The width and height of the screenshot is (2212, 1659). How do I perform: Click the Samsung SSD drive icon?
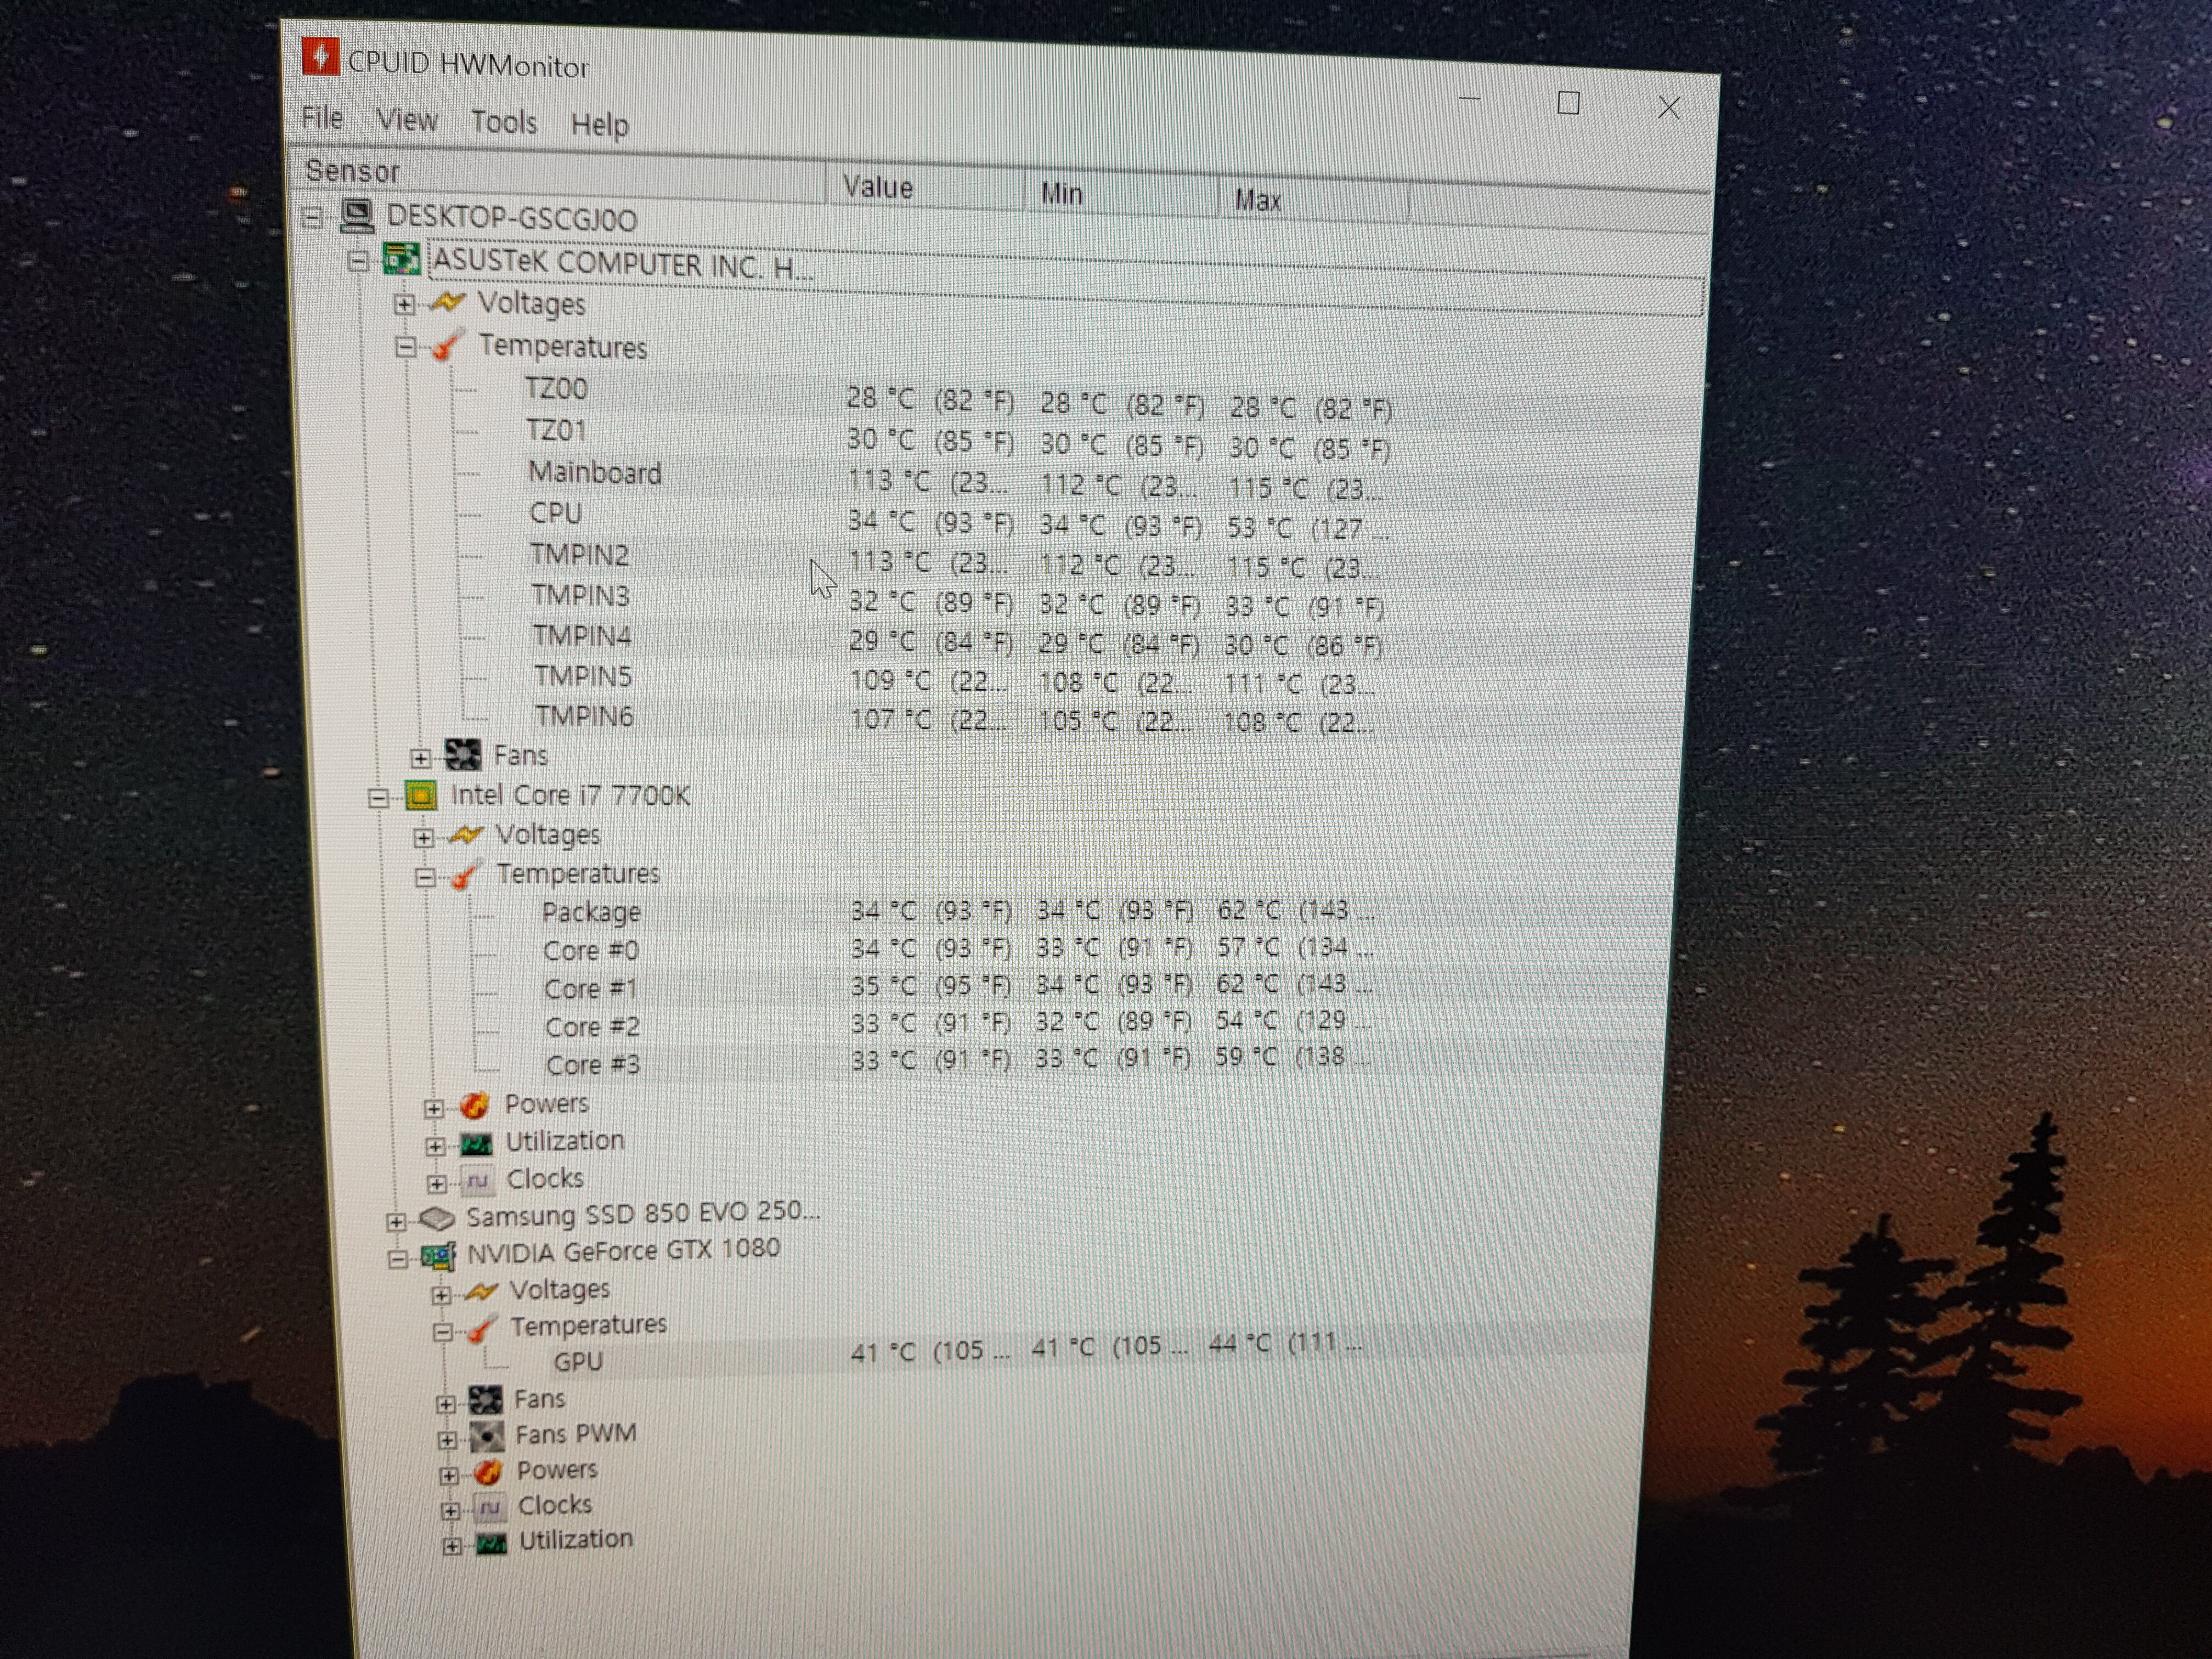tap(437, 1218)
